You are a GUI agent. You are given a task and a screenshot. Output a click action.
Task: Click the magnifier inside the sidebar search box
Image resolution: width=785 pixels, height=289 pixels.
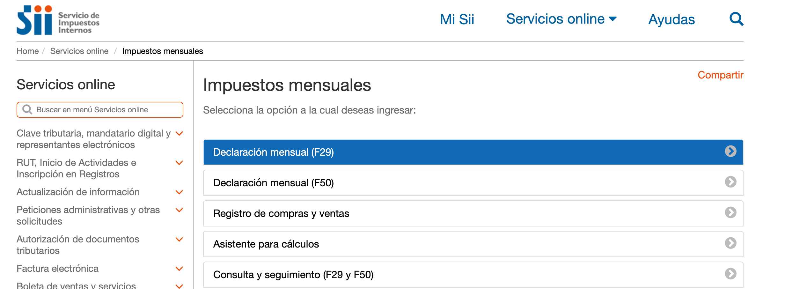(27, 109)
